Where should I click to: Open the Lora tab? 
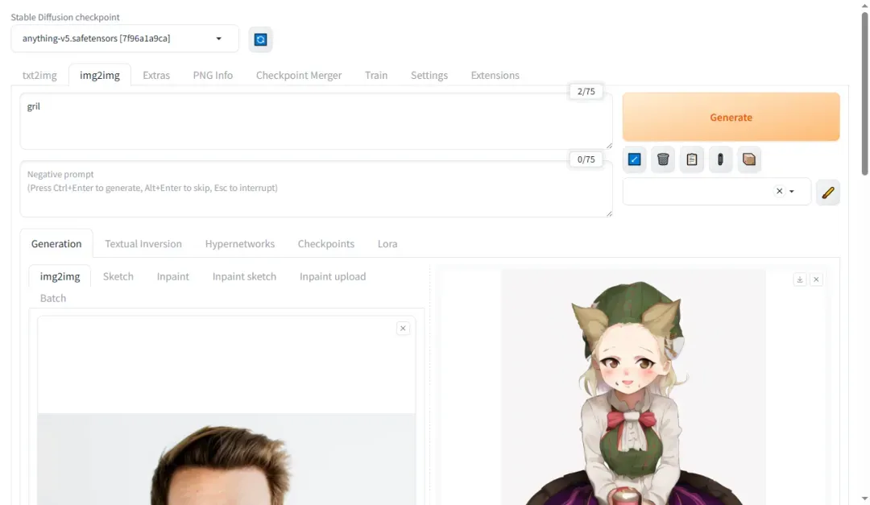(x=387, y=243)
